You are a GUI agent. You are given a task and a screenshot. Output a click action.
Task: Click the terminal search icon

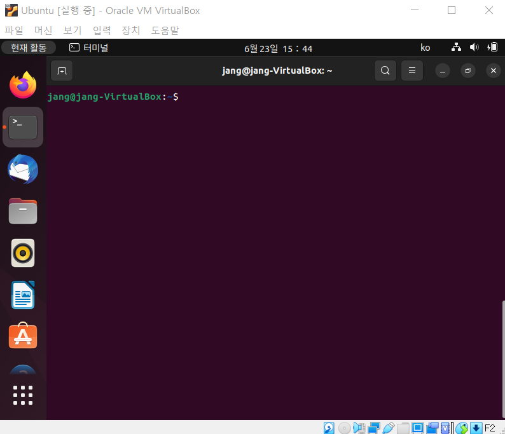385,71
